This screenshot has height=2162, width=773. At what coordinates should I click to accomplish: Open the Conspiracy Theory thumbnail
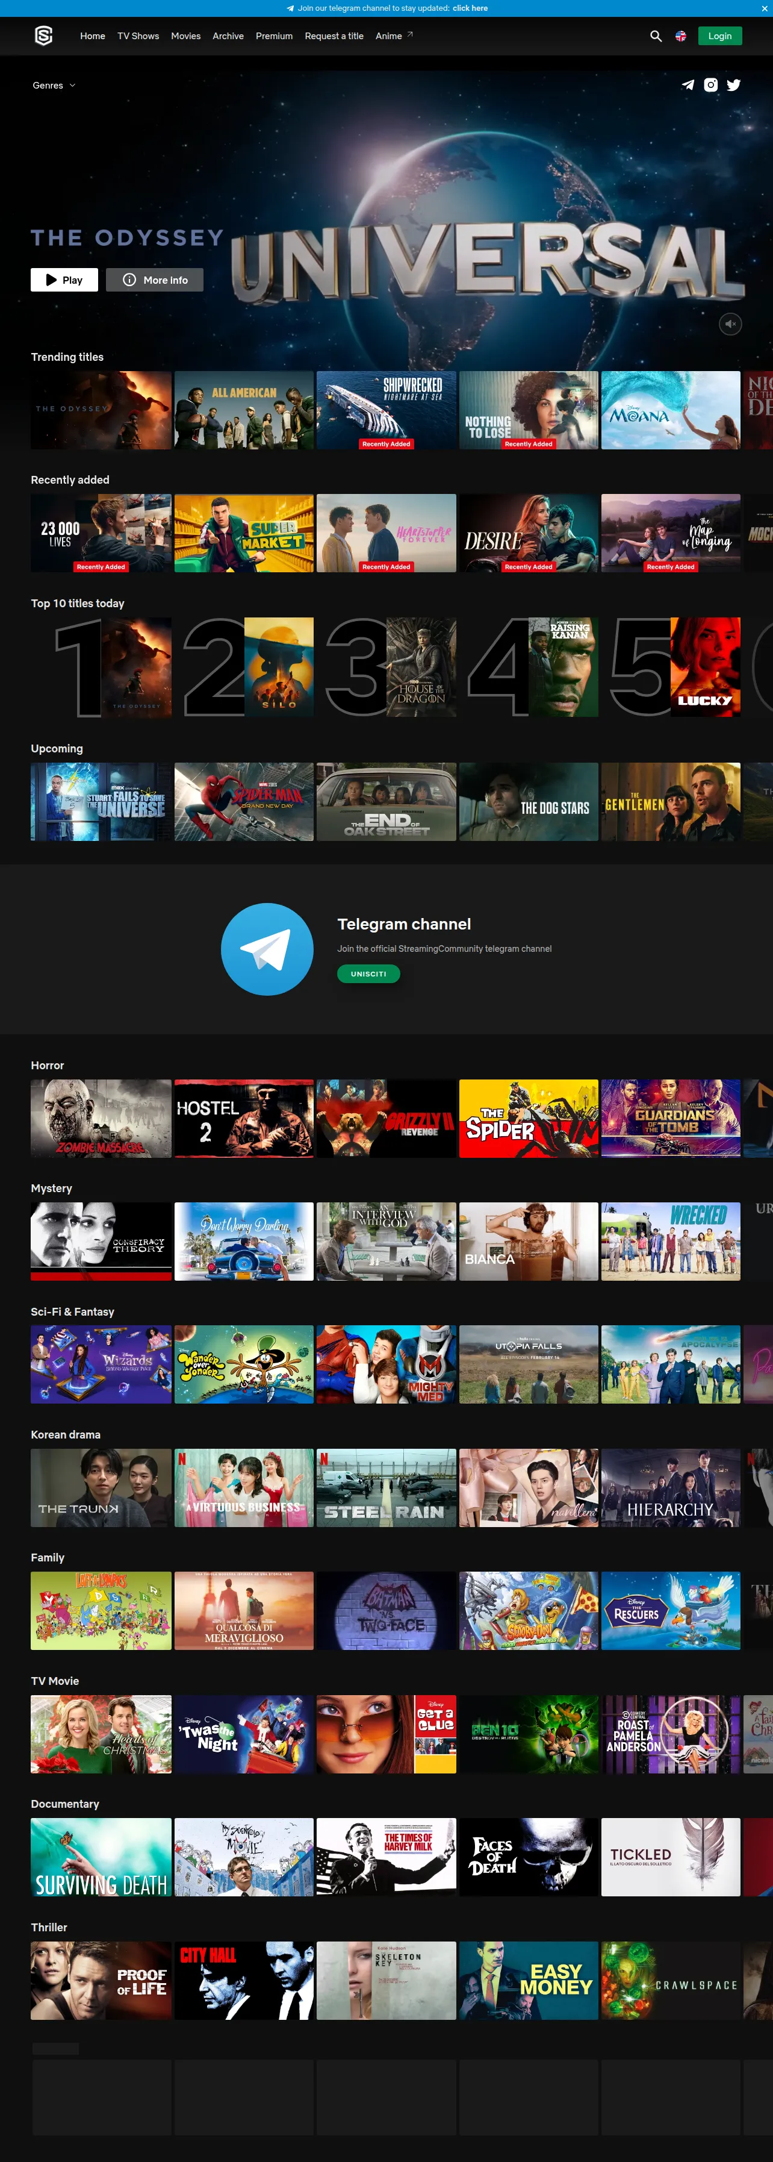click(102, 1242)
